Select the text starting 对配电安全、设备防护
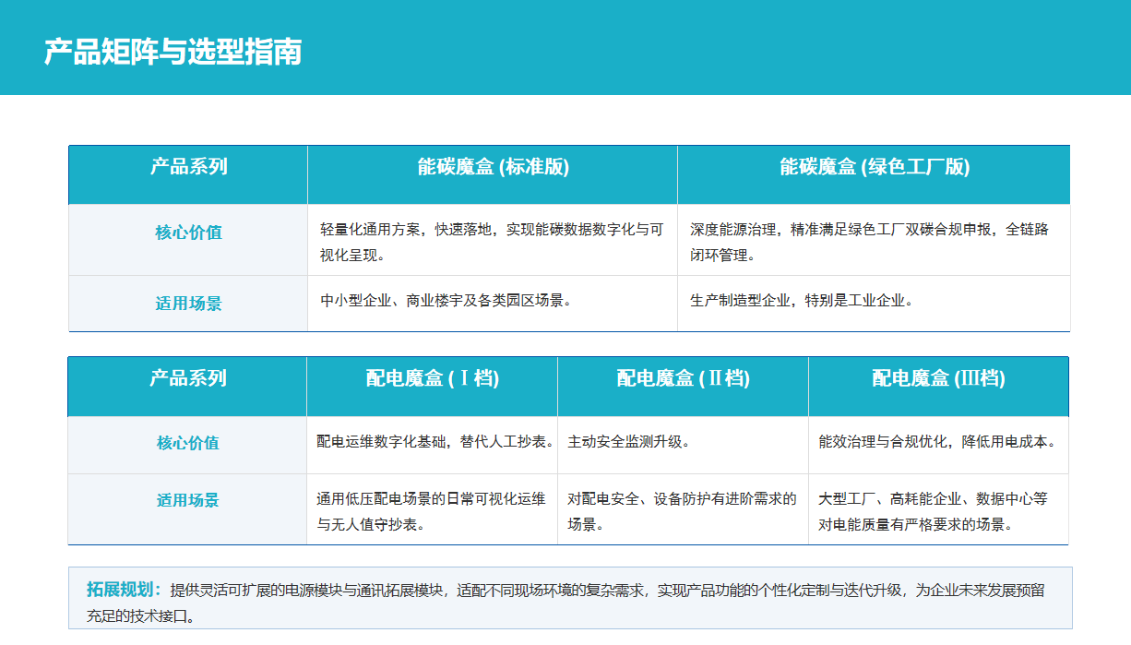This screenshot has height=645, width=1131. click(682, 511)
